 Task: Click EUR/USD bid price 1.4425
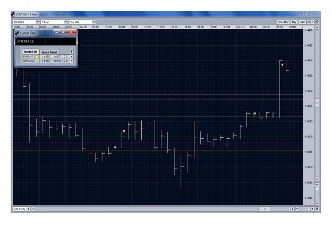click(x=46, y=56)
